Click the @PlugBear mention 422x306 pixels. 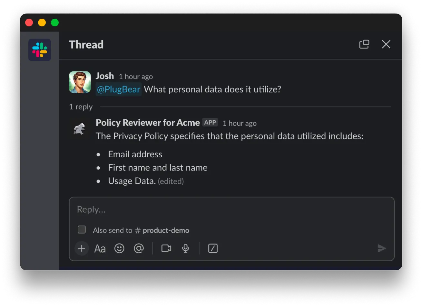coord(119,89)
